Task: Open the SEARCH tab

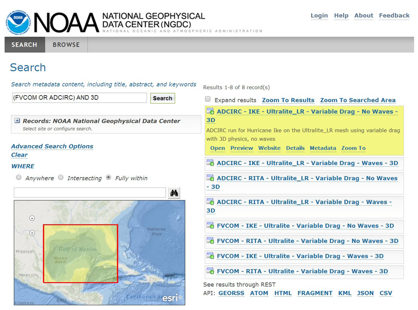Action: point(24,45)
